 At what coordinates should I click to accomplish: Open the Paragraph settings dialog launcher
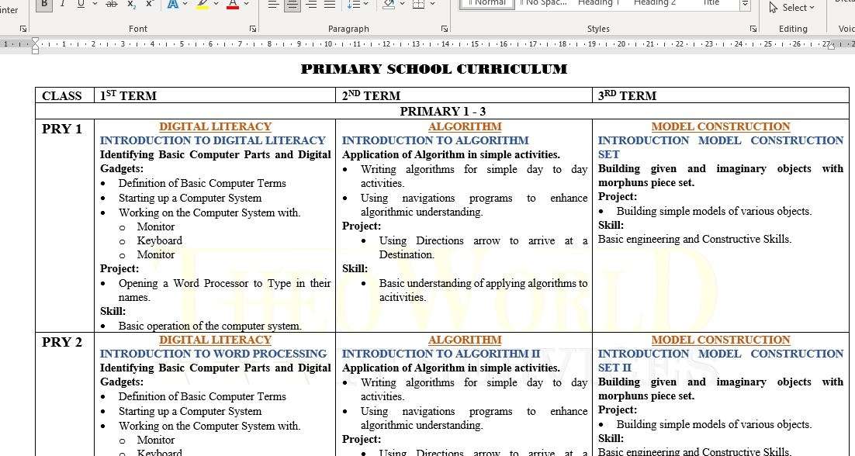445,29
